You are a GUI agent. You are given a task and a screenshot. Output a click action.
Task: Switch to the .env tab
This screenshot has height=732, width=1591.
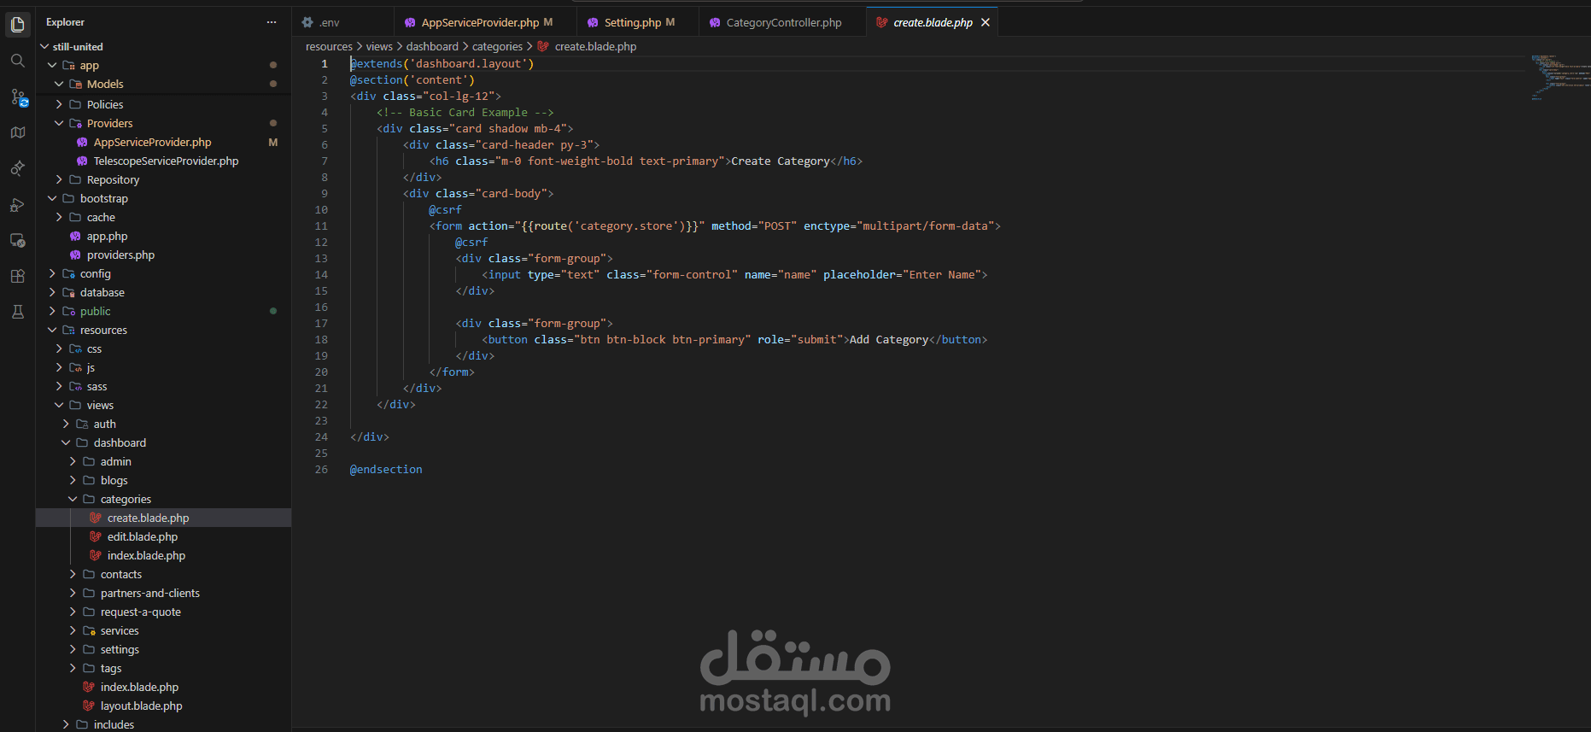coord(342,22)
